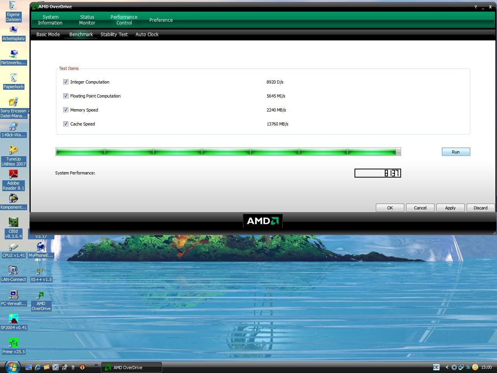Screen dimensions: 497x373
Task: Click System Performance score display
Action: [378, 173]
